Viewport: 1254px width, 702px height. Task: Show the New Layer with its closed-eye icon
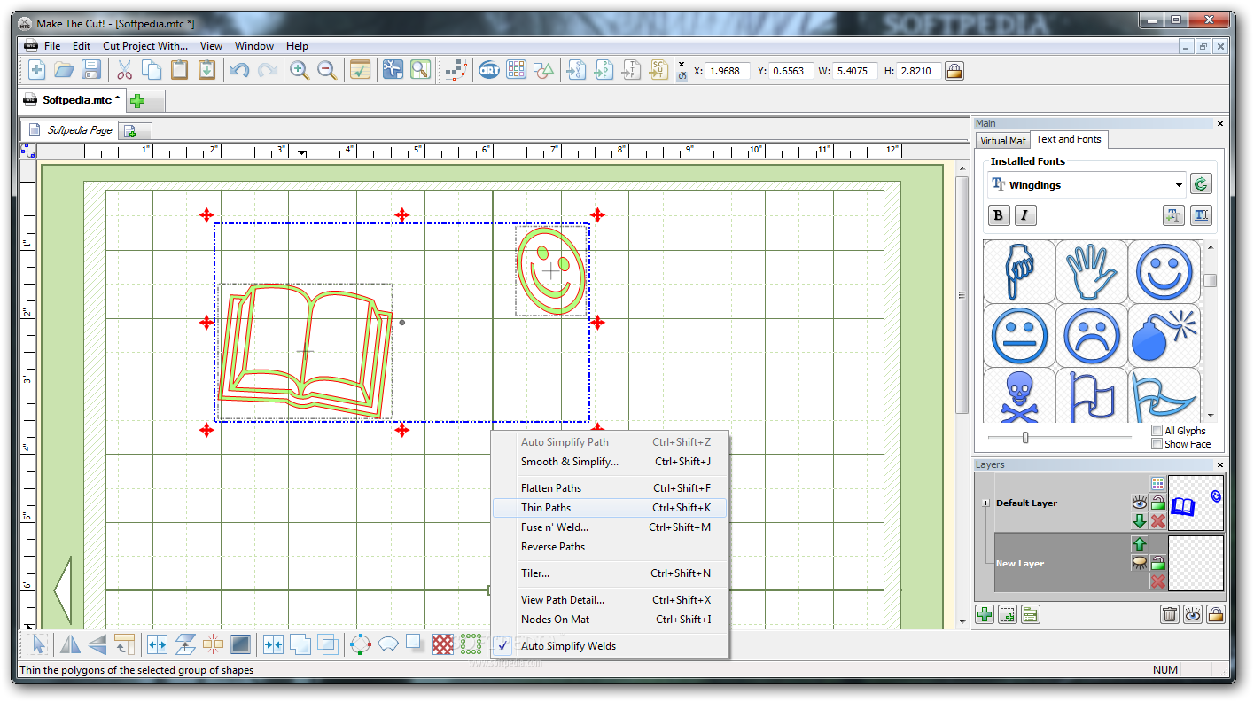coord(1140,563)
